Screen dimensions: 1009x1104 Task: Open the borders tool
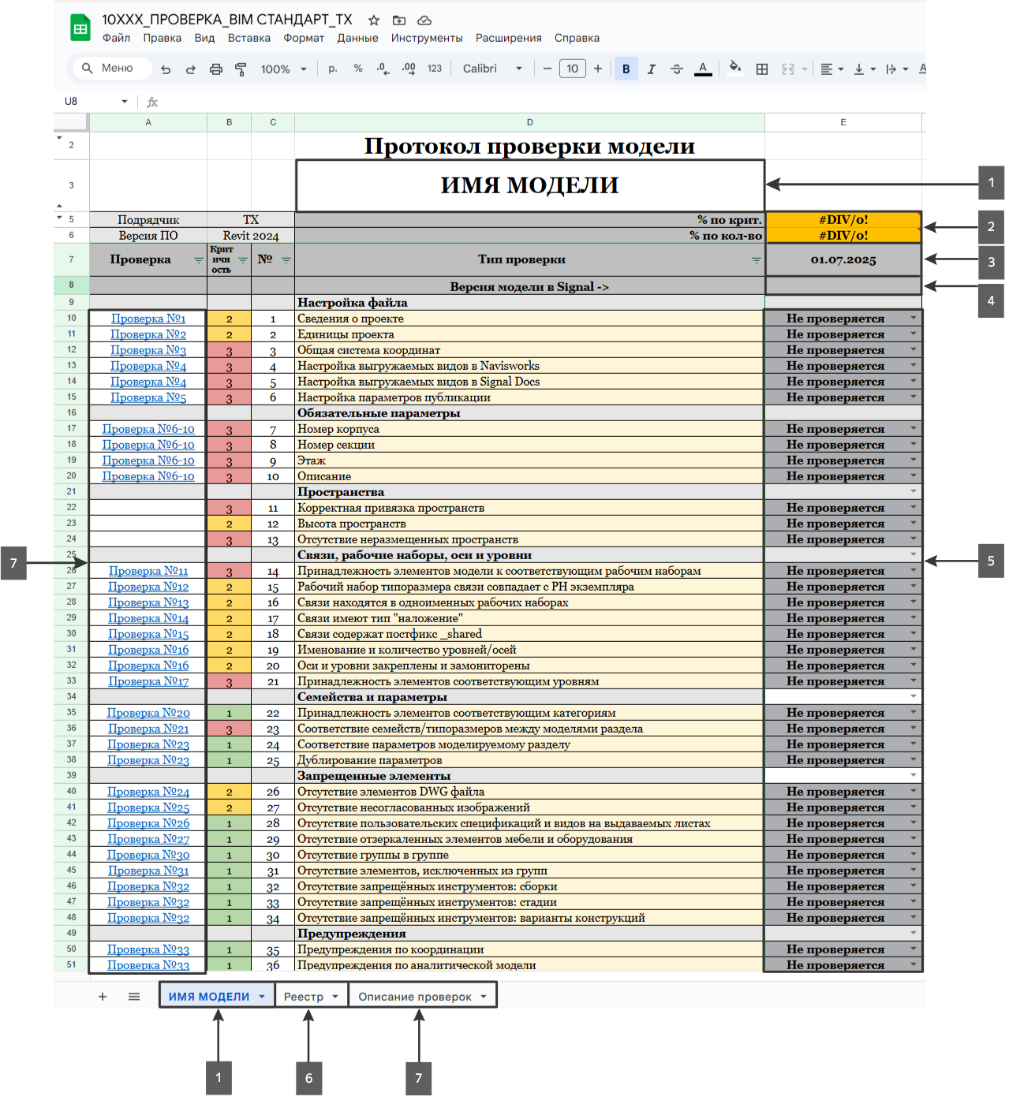pos(761,69)
